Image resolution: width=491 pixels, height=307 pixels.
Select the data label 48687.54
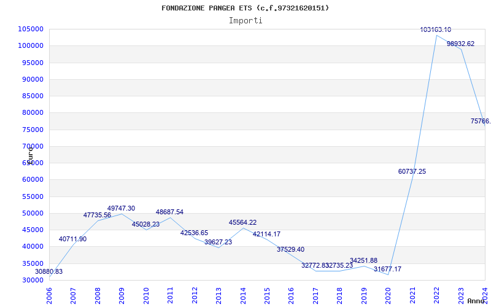click(170, 212)
